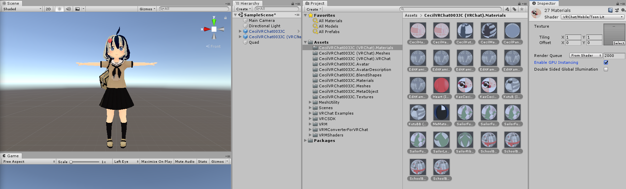This screenshot has width=626, height=189.
Task: Click Scene view search field
Action: click(x=194, y=9)
